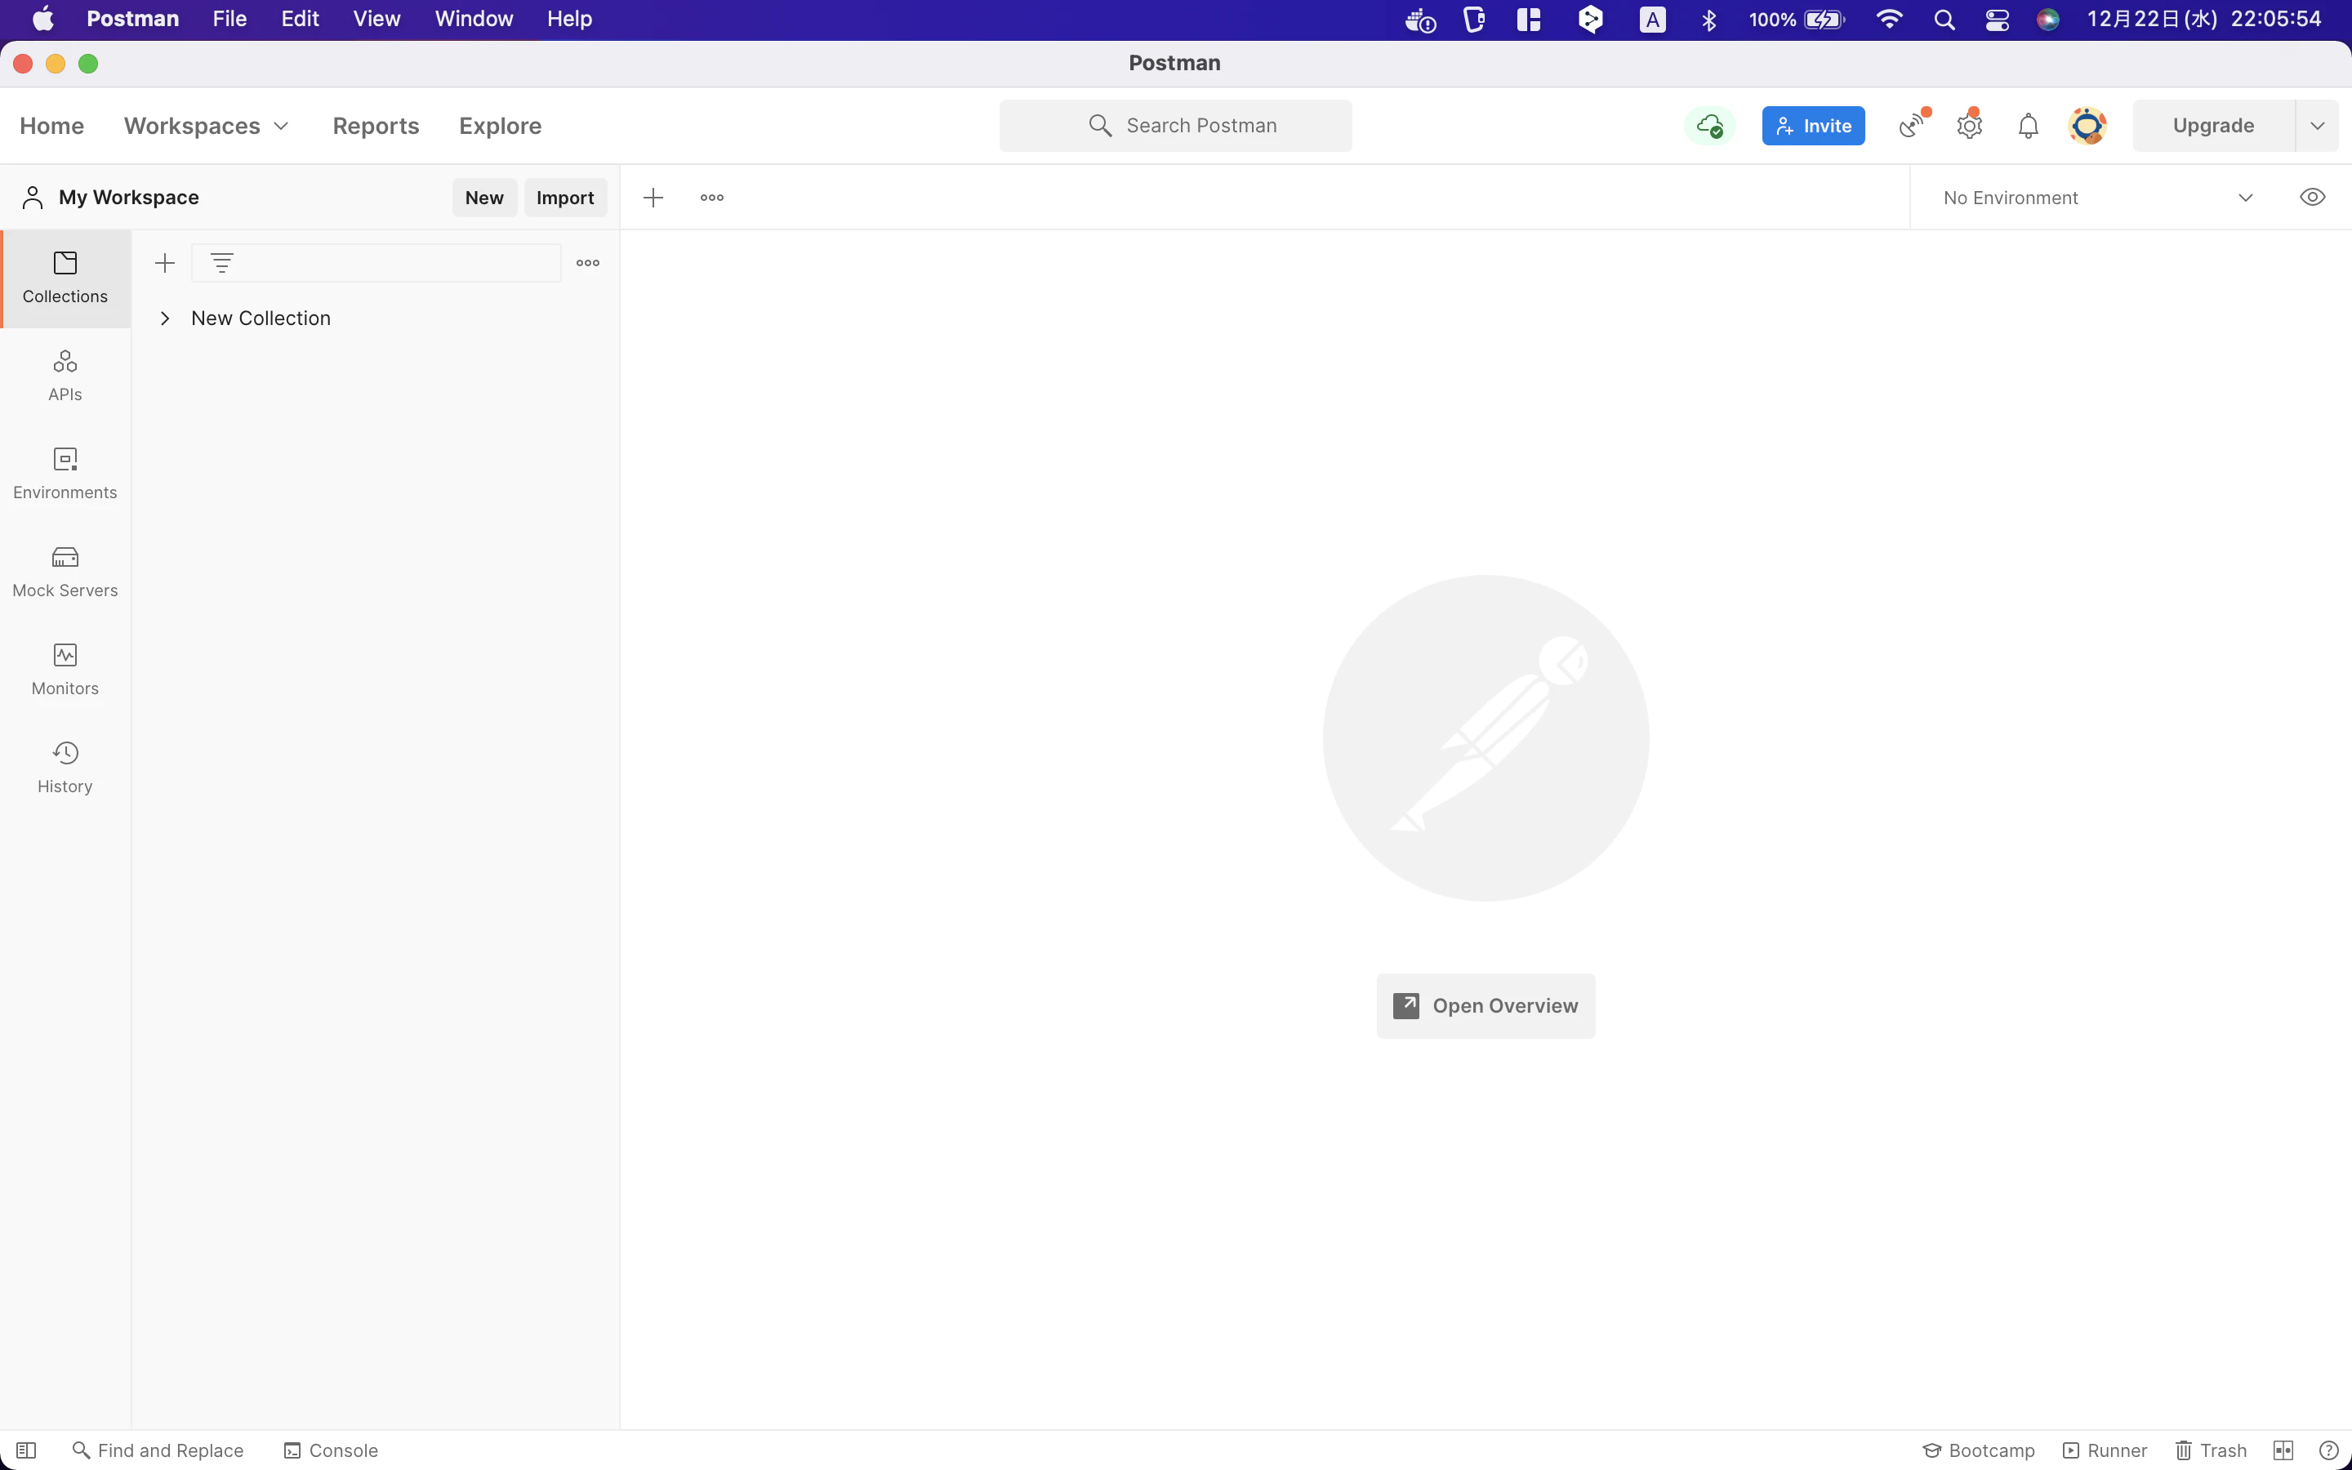Open Find and Replace
This screenshot has width=2352, height=1470.
pos(158,1450)
